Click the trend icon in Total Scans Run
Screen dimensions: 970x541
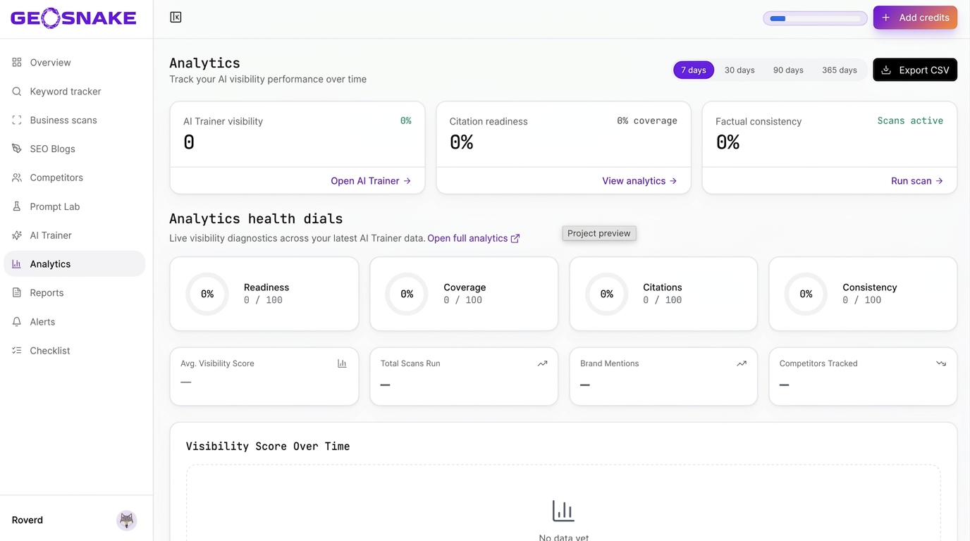coord(542,363)
